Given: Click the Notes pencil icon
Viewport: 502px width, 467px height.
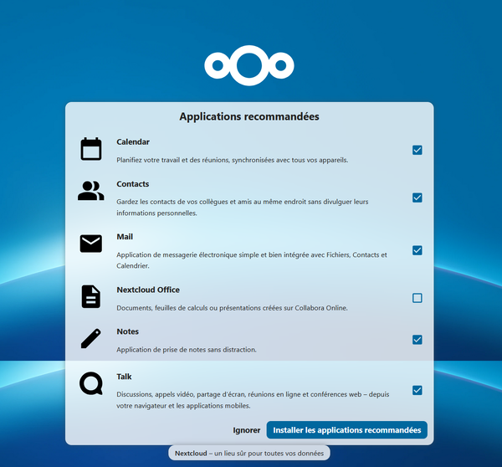Looking at the screenshot, I should (91, 338).
